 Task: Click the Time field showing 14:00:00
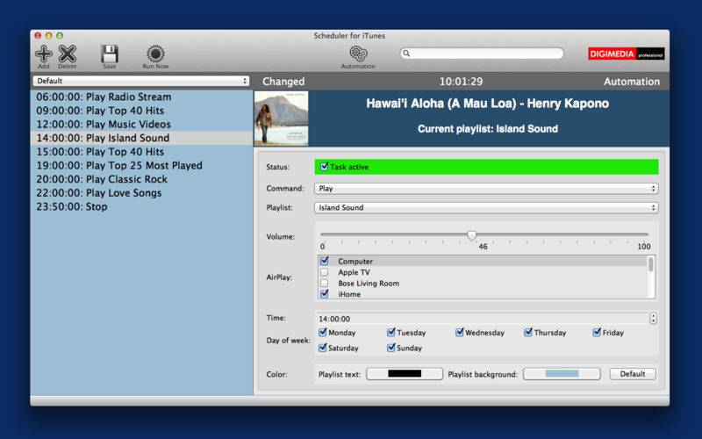[482, 319]
